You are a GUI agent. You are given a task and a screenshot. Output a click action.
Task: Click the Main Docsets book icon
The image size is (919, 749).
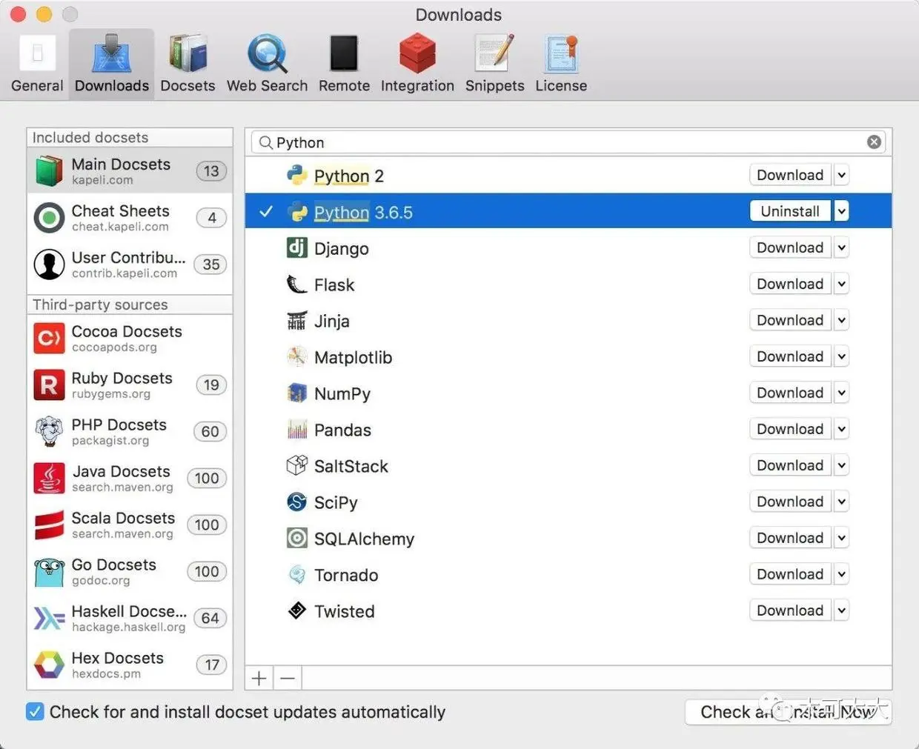[49, 171]
